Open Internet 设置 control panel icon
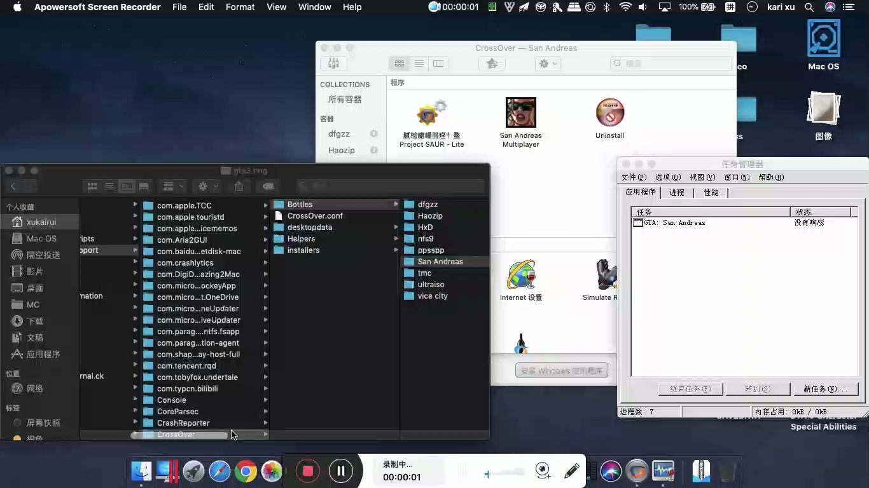The height and width of the screenshot is (488, 869). [521, 274]
